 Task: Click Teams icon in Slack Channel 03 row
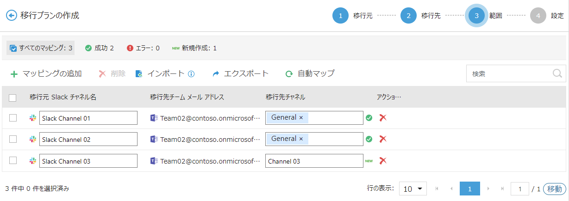(154, 161)
